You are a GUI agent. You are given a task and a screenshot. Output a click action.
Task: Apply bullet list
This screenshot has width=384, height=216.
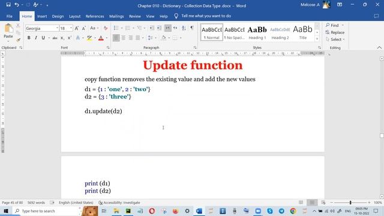[x=116, y=28]
